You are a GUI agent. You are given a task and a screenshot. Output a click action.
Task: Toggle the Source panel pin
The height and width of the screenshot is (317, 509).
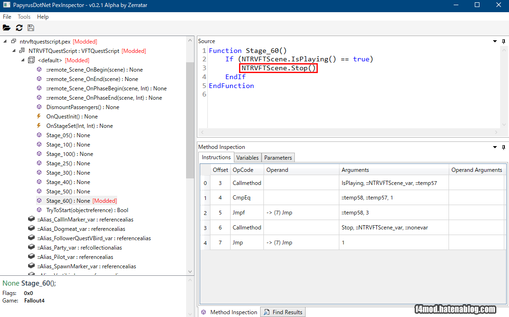[503, 41]
